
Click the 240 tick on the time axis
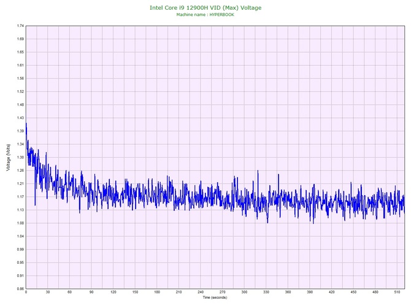[x=201, y=292]
